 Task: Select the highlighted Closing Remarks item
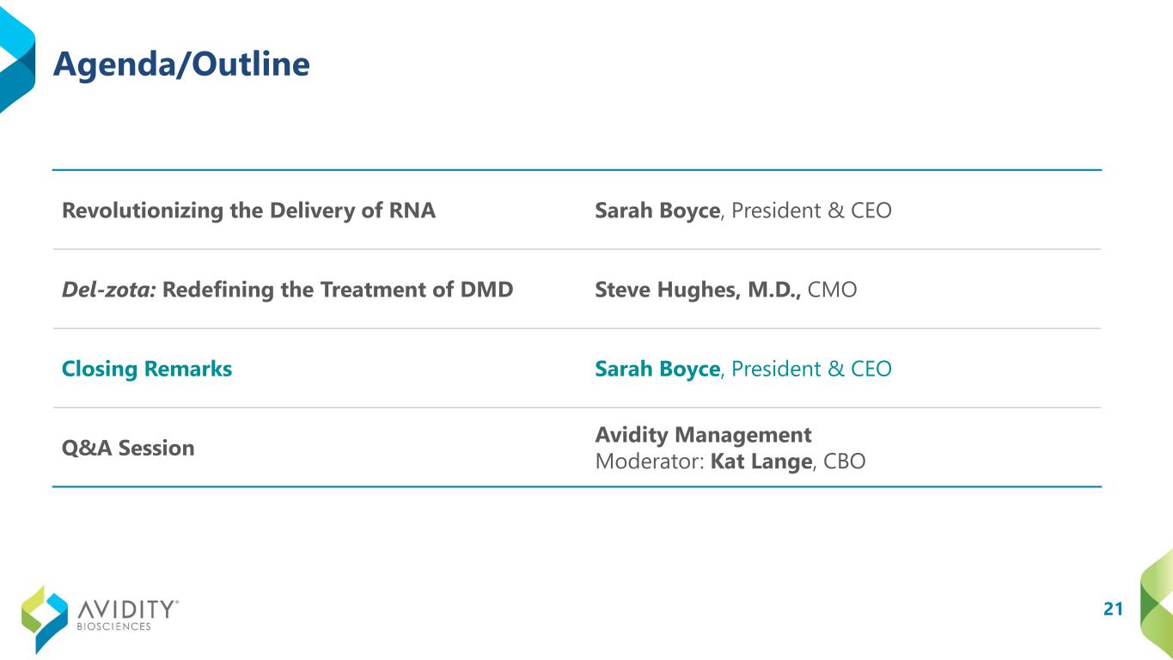tap(147, 369)
